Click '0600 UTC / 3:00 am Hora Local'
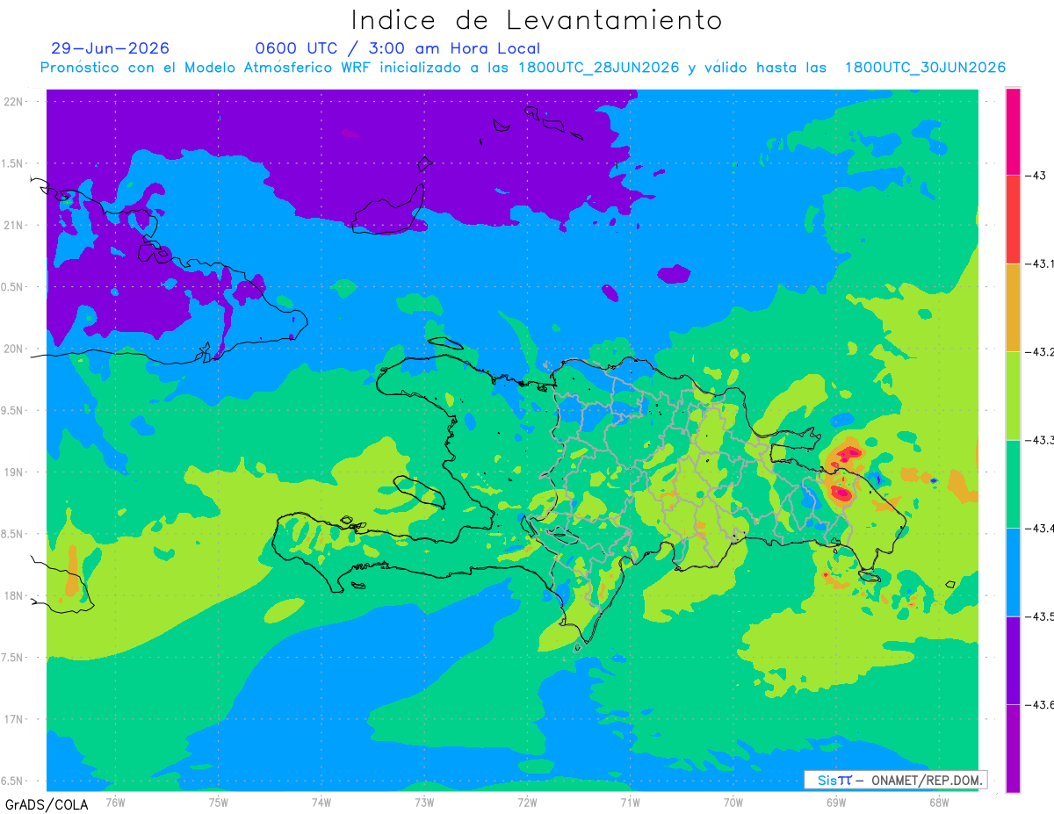 tap(398, 48)
